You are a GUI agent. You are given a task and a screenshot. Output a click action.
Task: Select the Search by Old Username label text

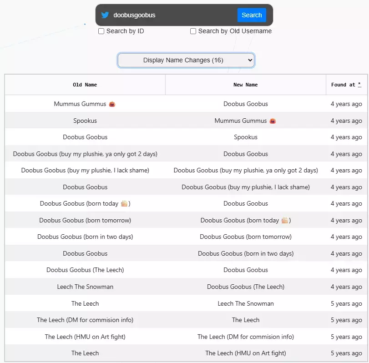click(235, 31)
